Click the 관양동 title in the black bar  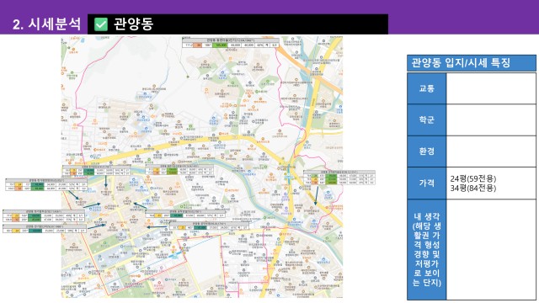tap(133, 24)
